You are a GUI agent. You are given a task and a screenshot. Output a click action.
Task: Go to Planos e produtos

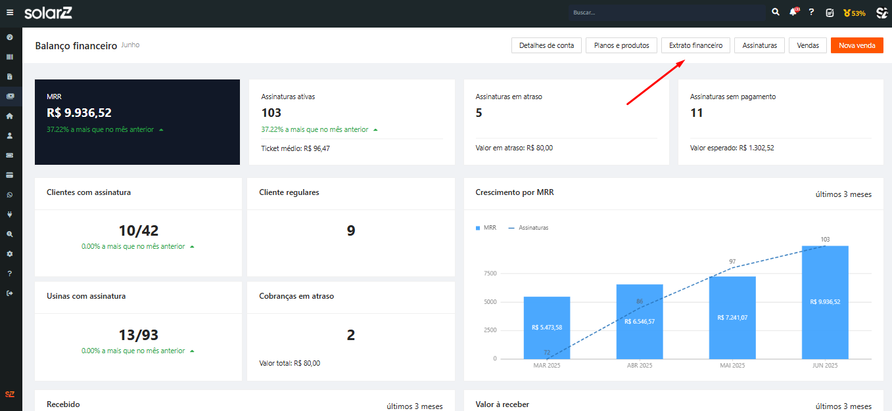[x=621, y=45]
